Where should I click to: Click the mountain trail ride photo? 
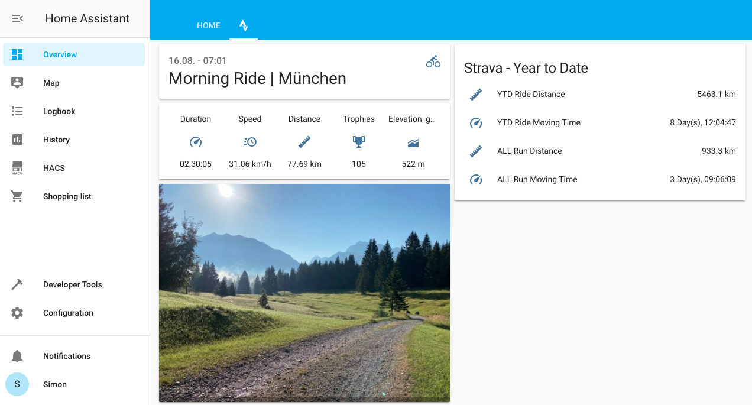pos(304,293)
